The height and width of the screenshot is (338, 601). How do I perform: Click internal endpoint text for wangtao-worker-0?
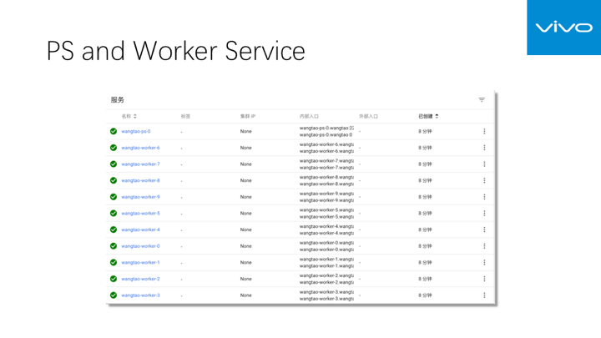(326, 246)
